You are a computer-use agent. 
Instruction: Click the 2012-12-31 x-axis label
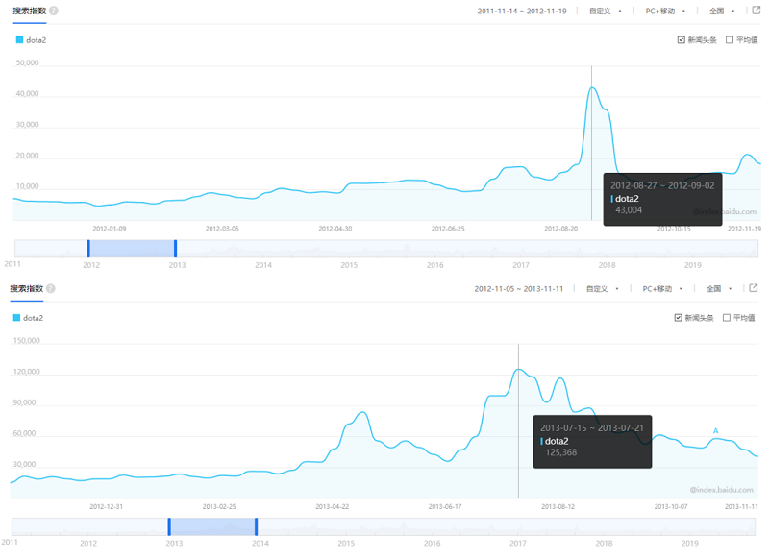pyautogui.click(x=107, y=506)
